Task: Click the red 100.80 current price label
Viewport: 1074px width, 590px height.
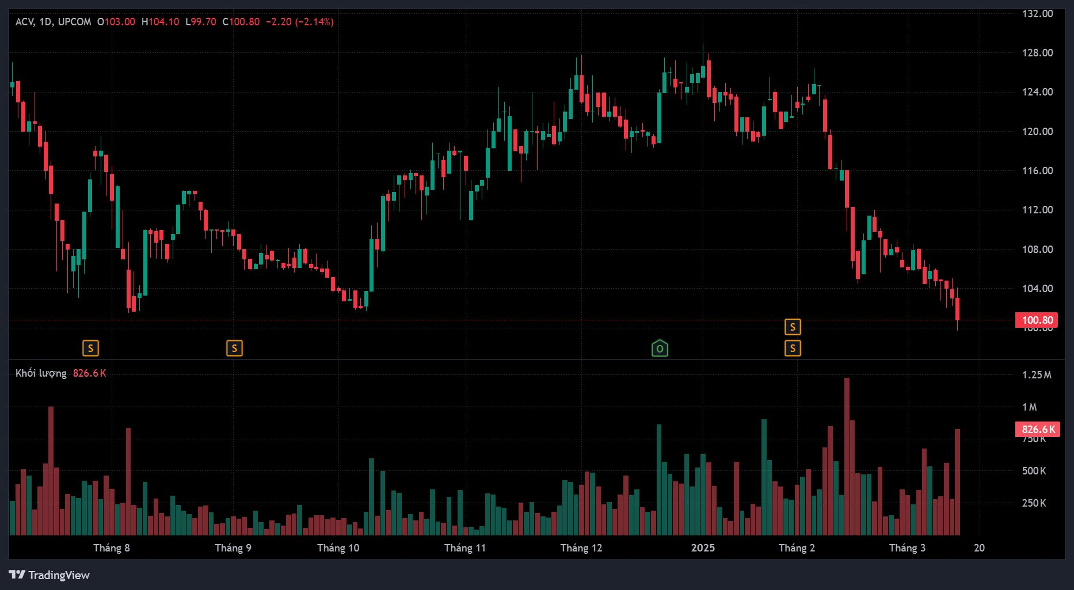Action: click(1037, 320)
